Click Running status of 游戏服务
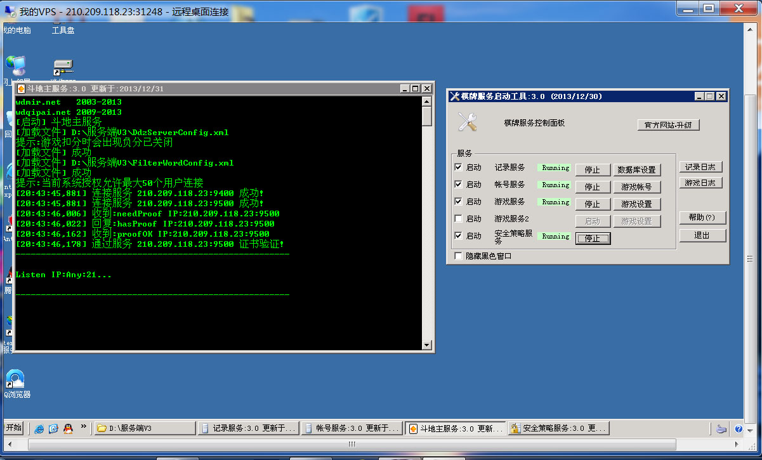This screenshot has width=762, height=460. tap(555, 202)
